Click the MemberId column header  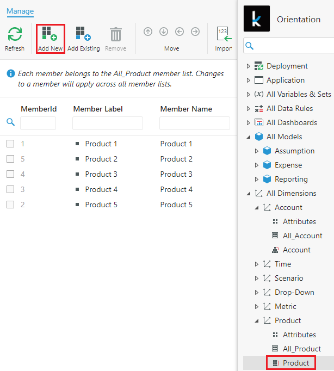[x=39, y=109]
